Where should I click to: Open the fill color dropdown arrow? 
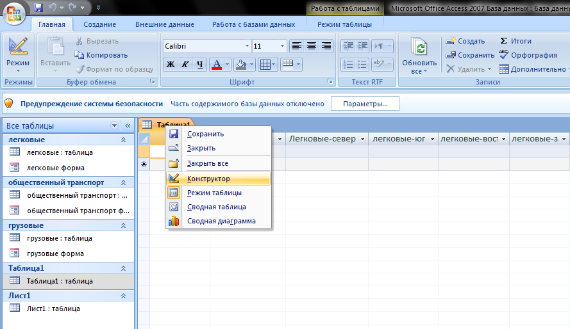(x=251, y=65)
